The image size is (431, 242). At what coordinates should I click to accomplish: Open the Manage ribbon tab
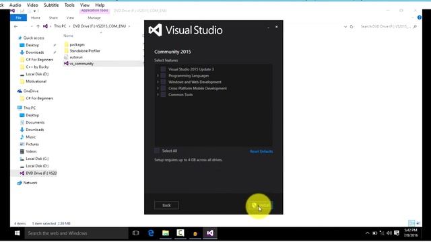point(94,17)
